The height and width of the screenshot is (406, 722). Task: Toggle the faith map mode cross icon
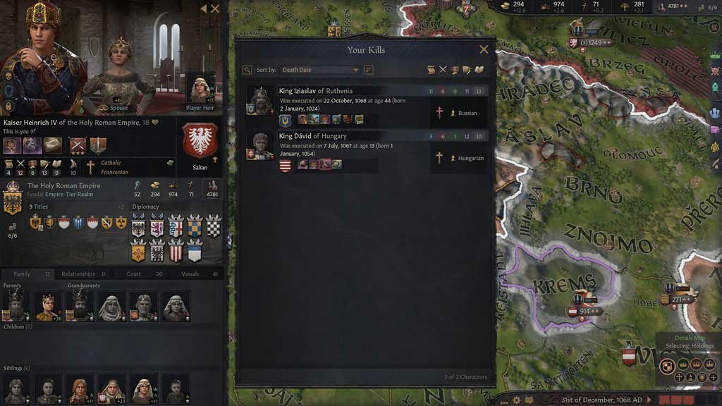679,378
